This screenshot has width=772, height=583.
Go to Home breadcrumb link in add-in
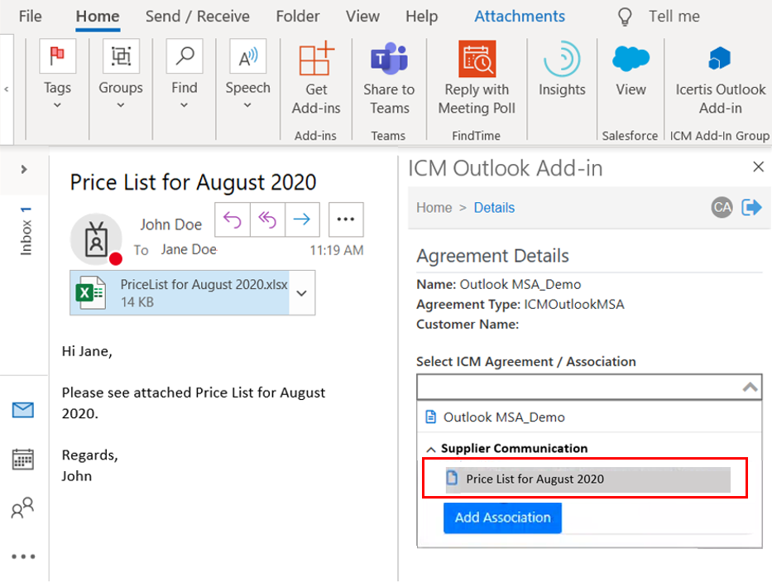434,208
